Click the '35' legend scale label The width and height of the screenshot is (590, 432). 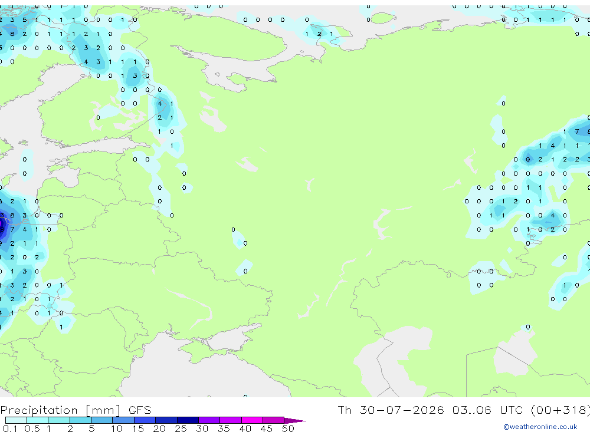click(224, 428)
